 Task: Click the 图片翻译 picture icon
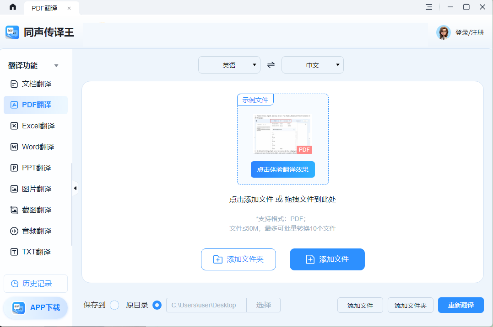(14, 189)
